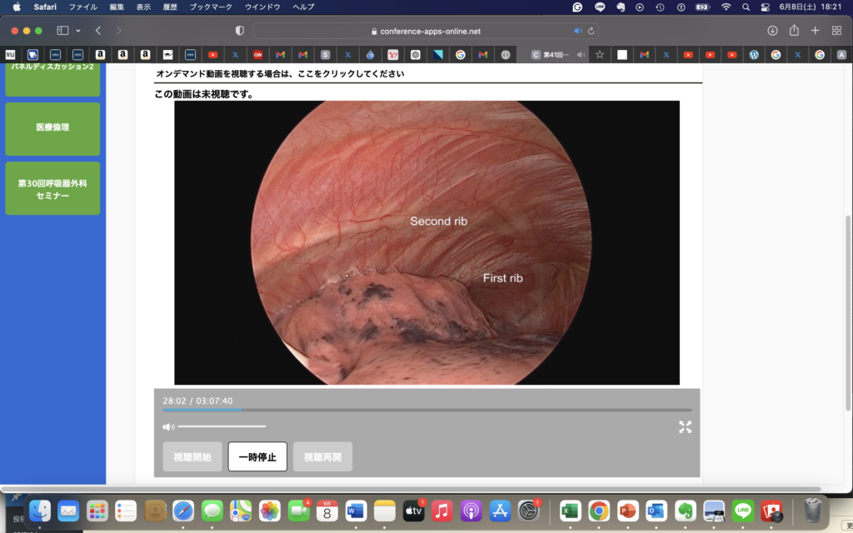The image size is (853, 533).
Task: Seek on the video progress bar
Action: click(426, 410)
